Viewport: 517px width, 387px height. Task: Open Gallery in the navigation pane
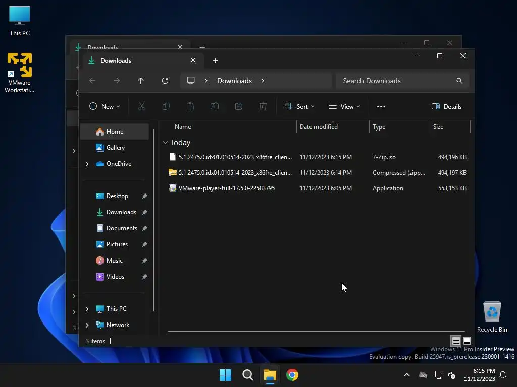tap(115, 148)
